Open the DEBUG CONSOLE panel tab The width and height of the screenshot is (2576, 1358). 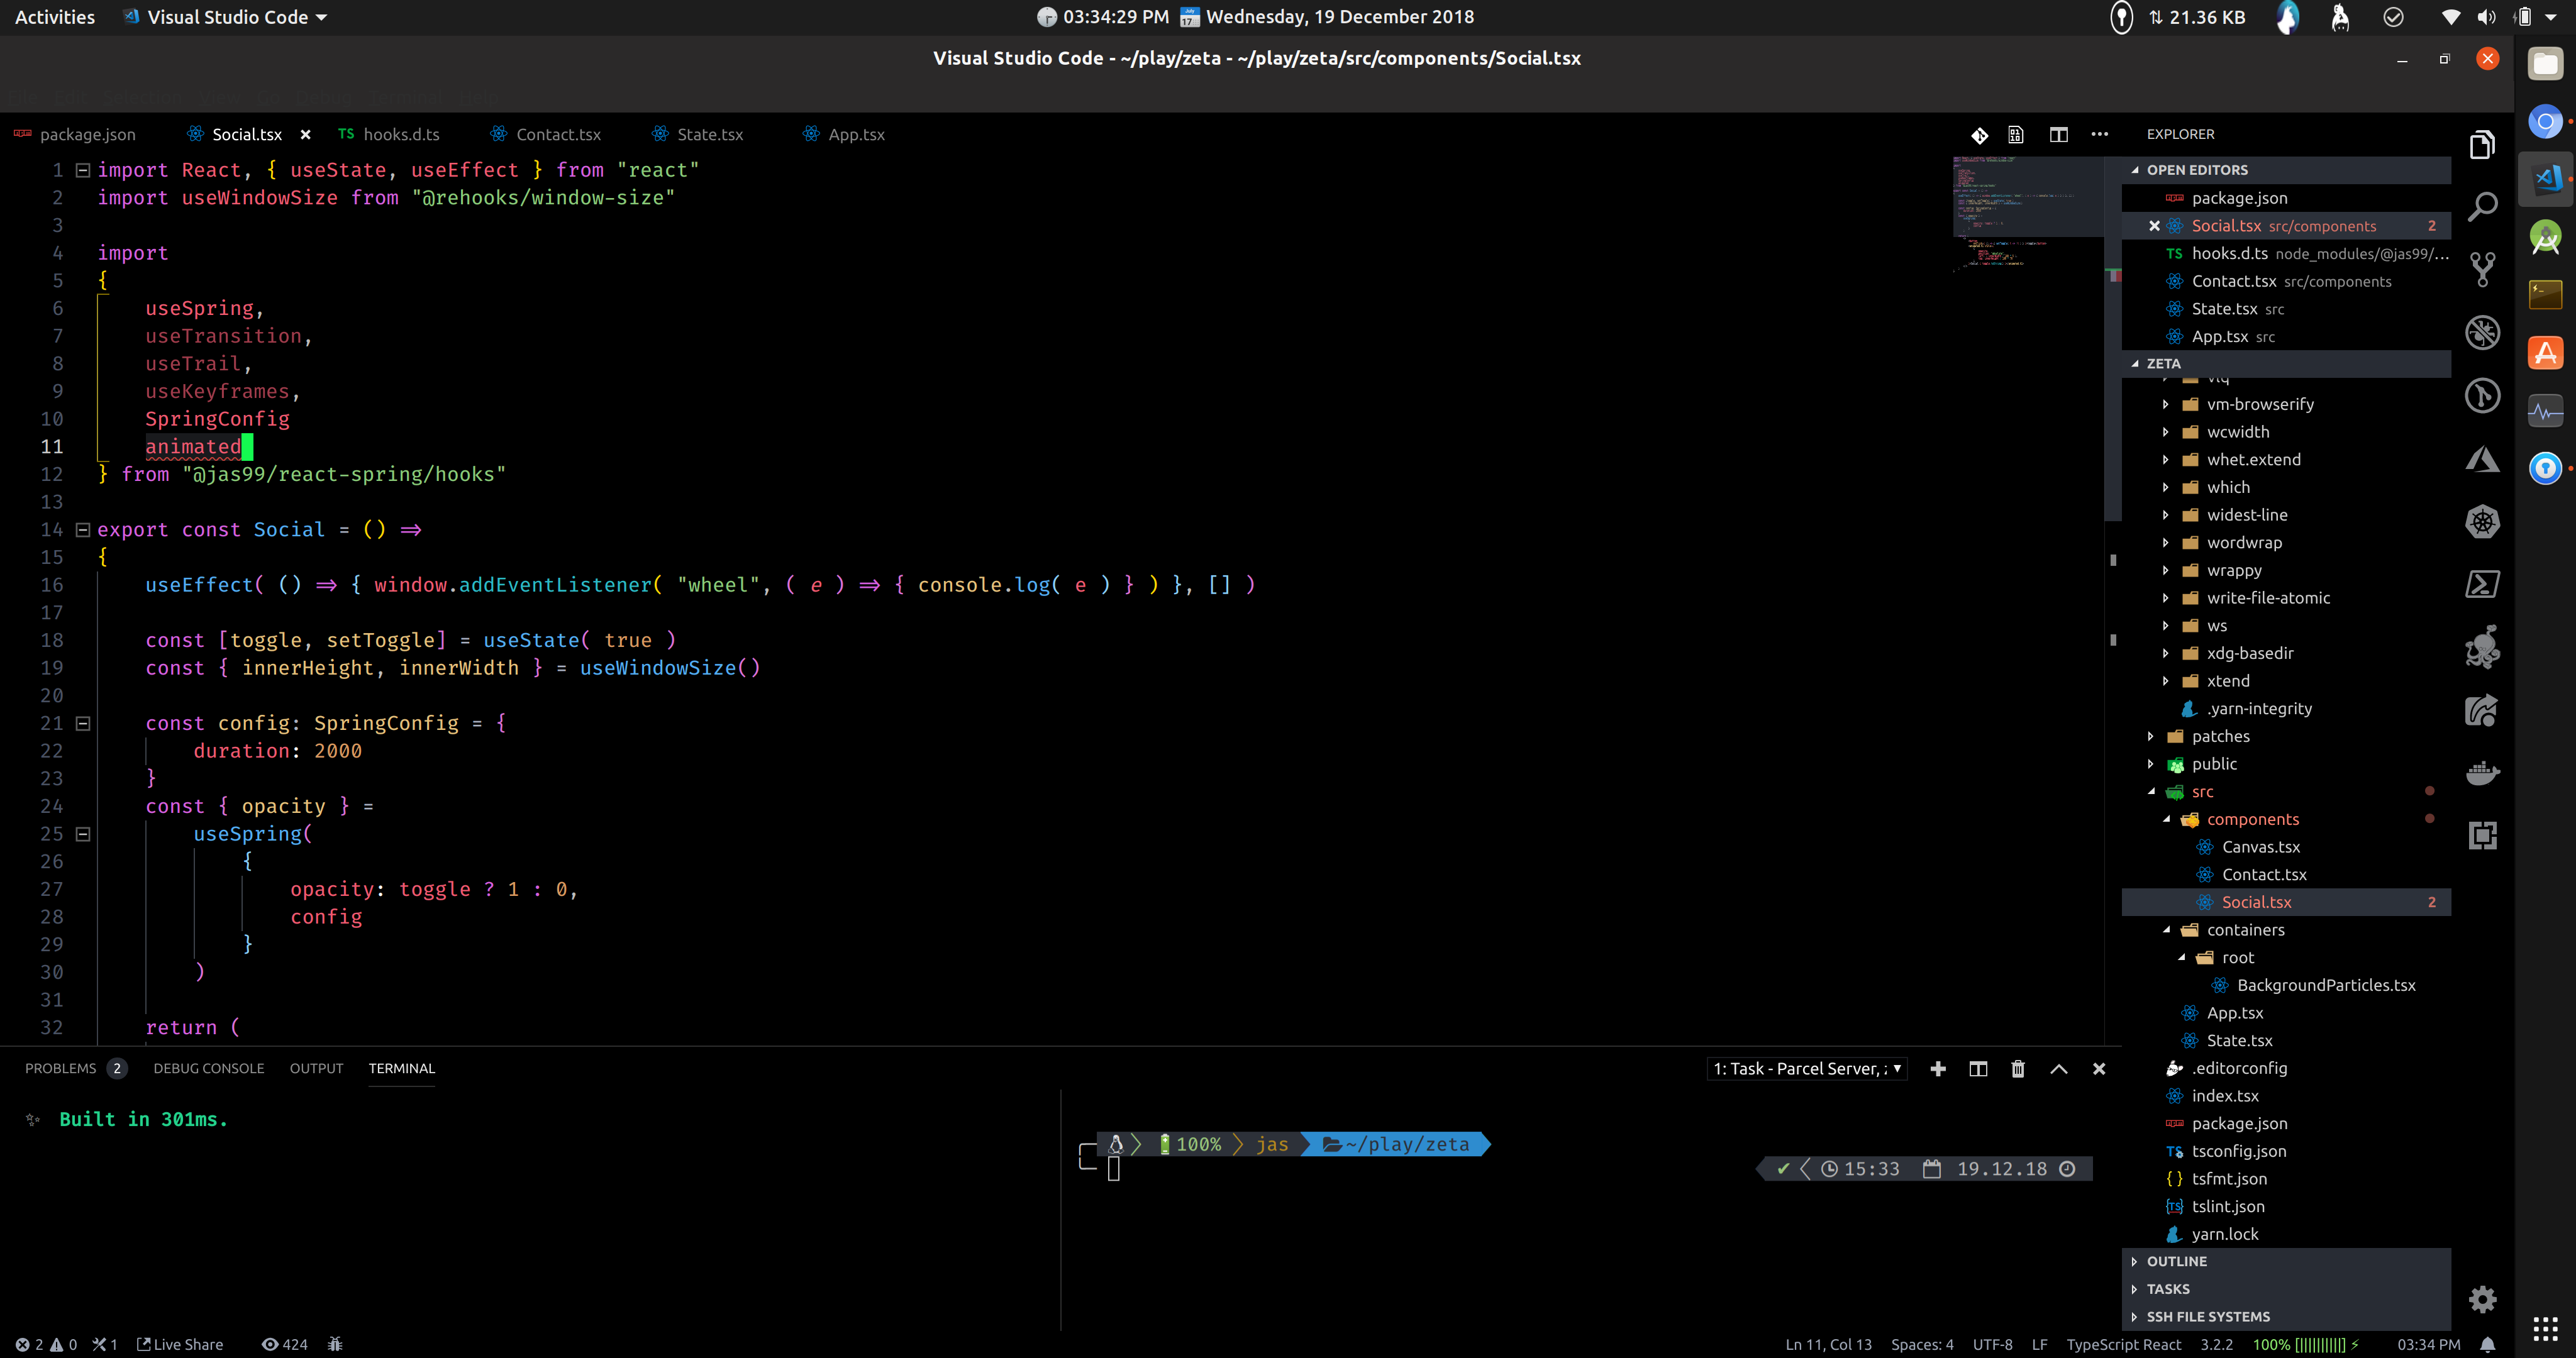208,1069
